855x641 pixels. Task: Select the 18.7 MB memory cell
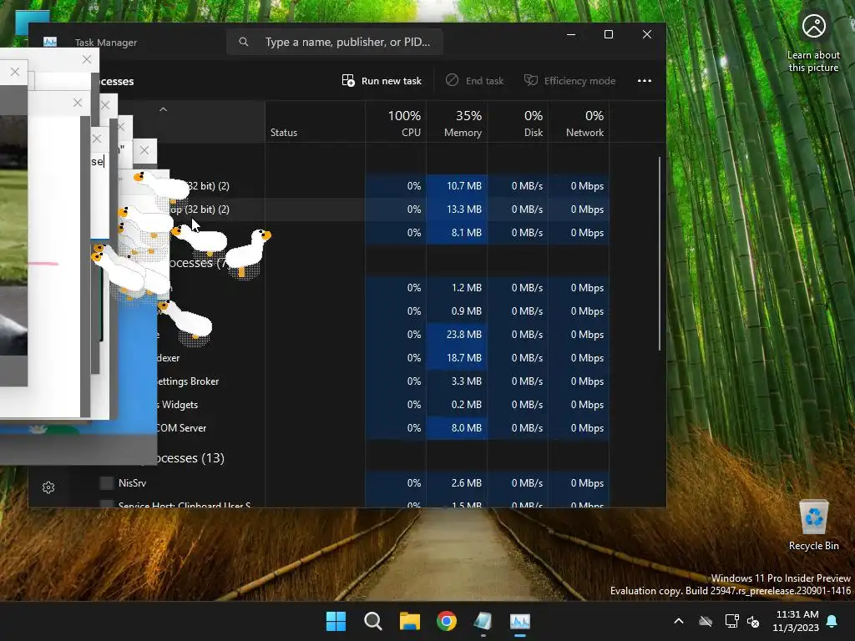point(457,358)
